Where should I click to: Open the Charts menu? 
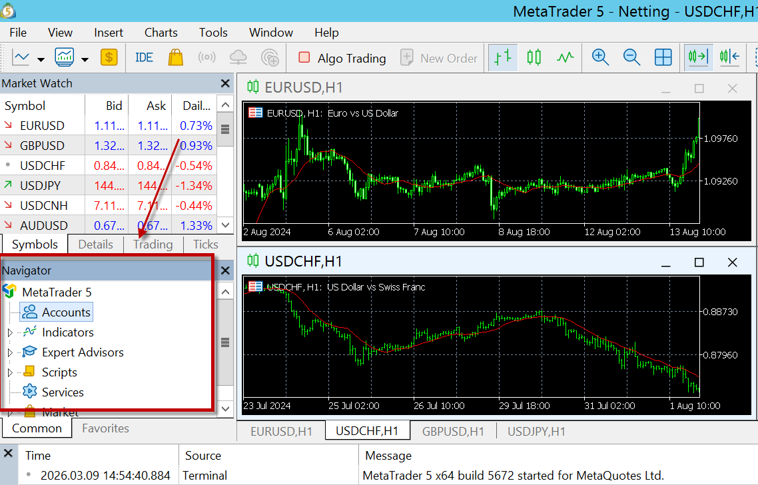click(161, 33)
